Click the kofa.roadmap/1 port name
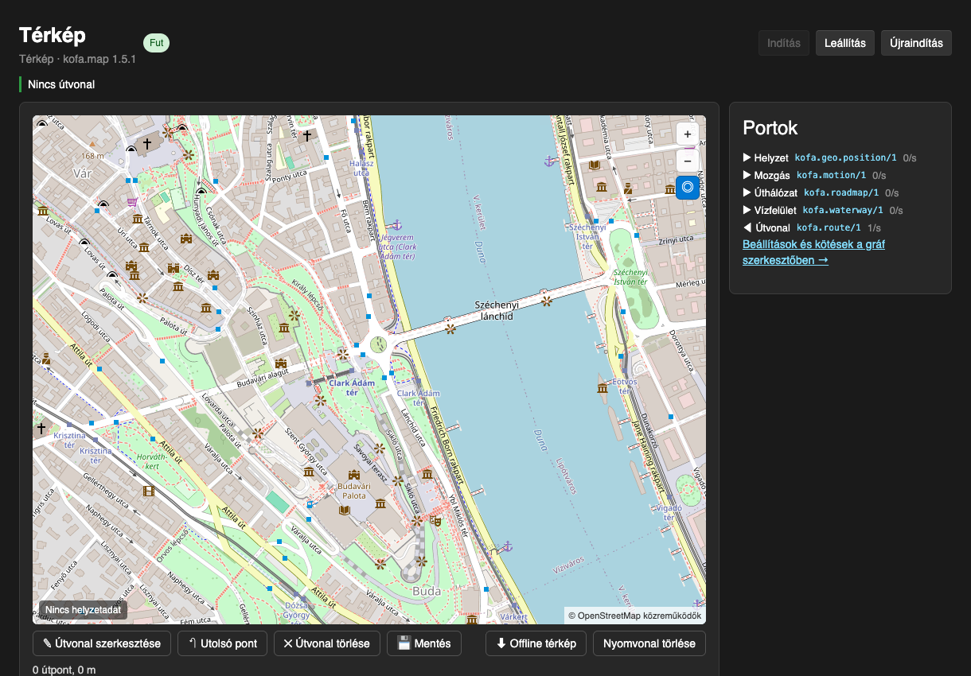The height and width of the screenshot is (676, 971). tap(841, 192)
